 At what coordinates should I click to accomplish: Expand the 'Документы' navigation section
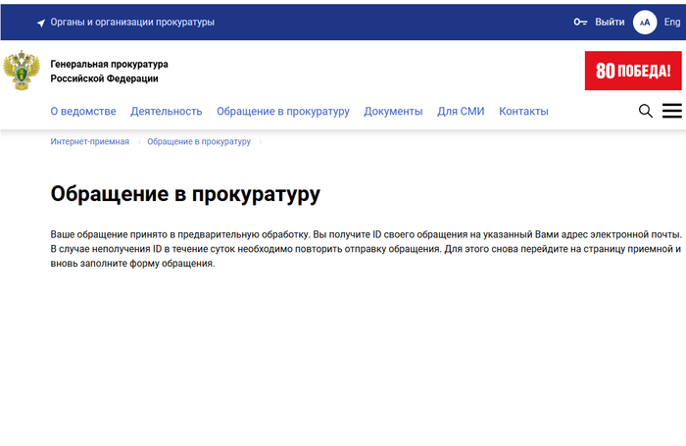tap(393, 112)
